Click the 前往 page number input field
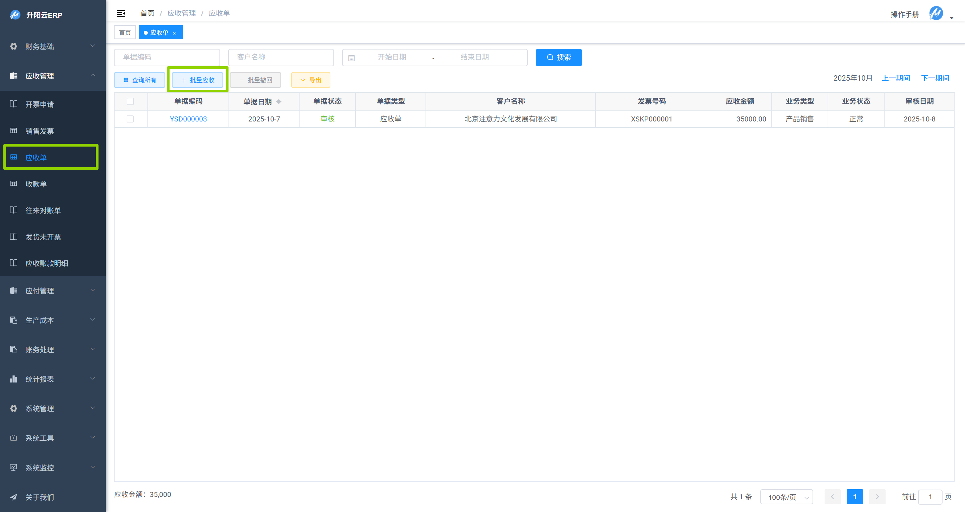 pos(930,497)
